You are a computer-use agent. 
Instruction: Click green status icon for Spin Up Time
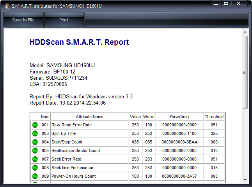(35, 134)
